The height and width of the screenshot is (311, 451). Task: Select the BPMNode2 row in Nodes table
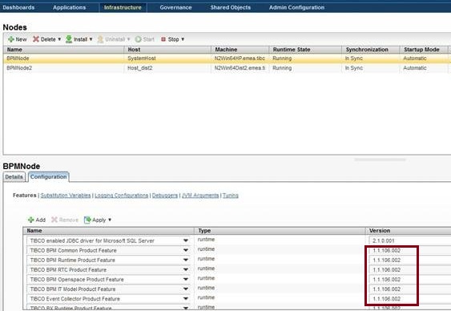pyautogui.click(x=227, y=68)
